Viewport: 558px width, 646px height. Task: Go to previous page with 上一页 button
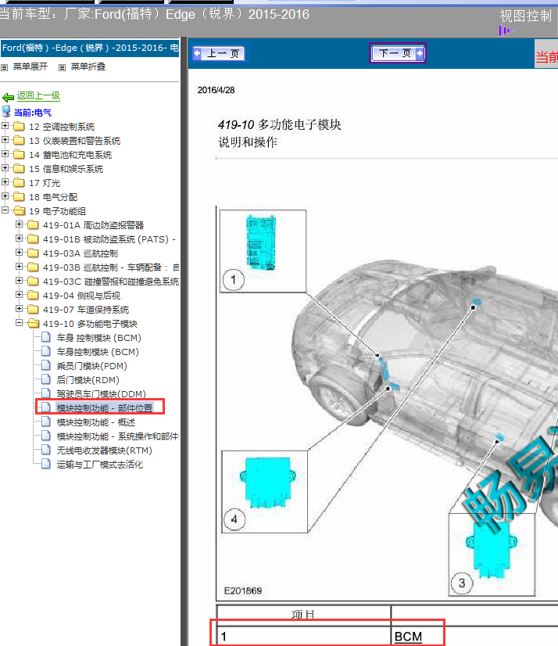[219, 53]
